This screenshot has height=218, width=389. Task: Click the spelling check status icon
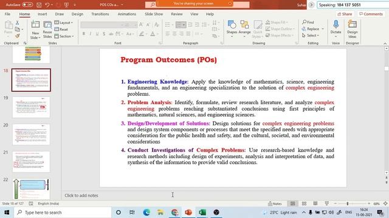click(x=31, y=203)
